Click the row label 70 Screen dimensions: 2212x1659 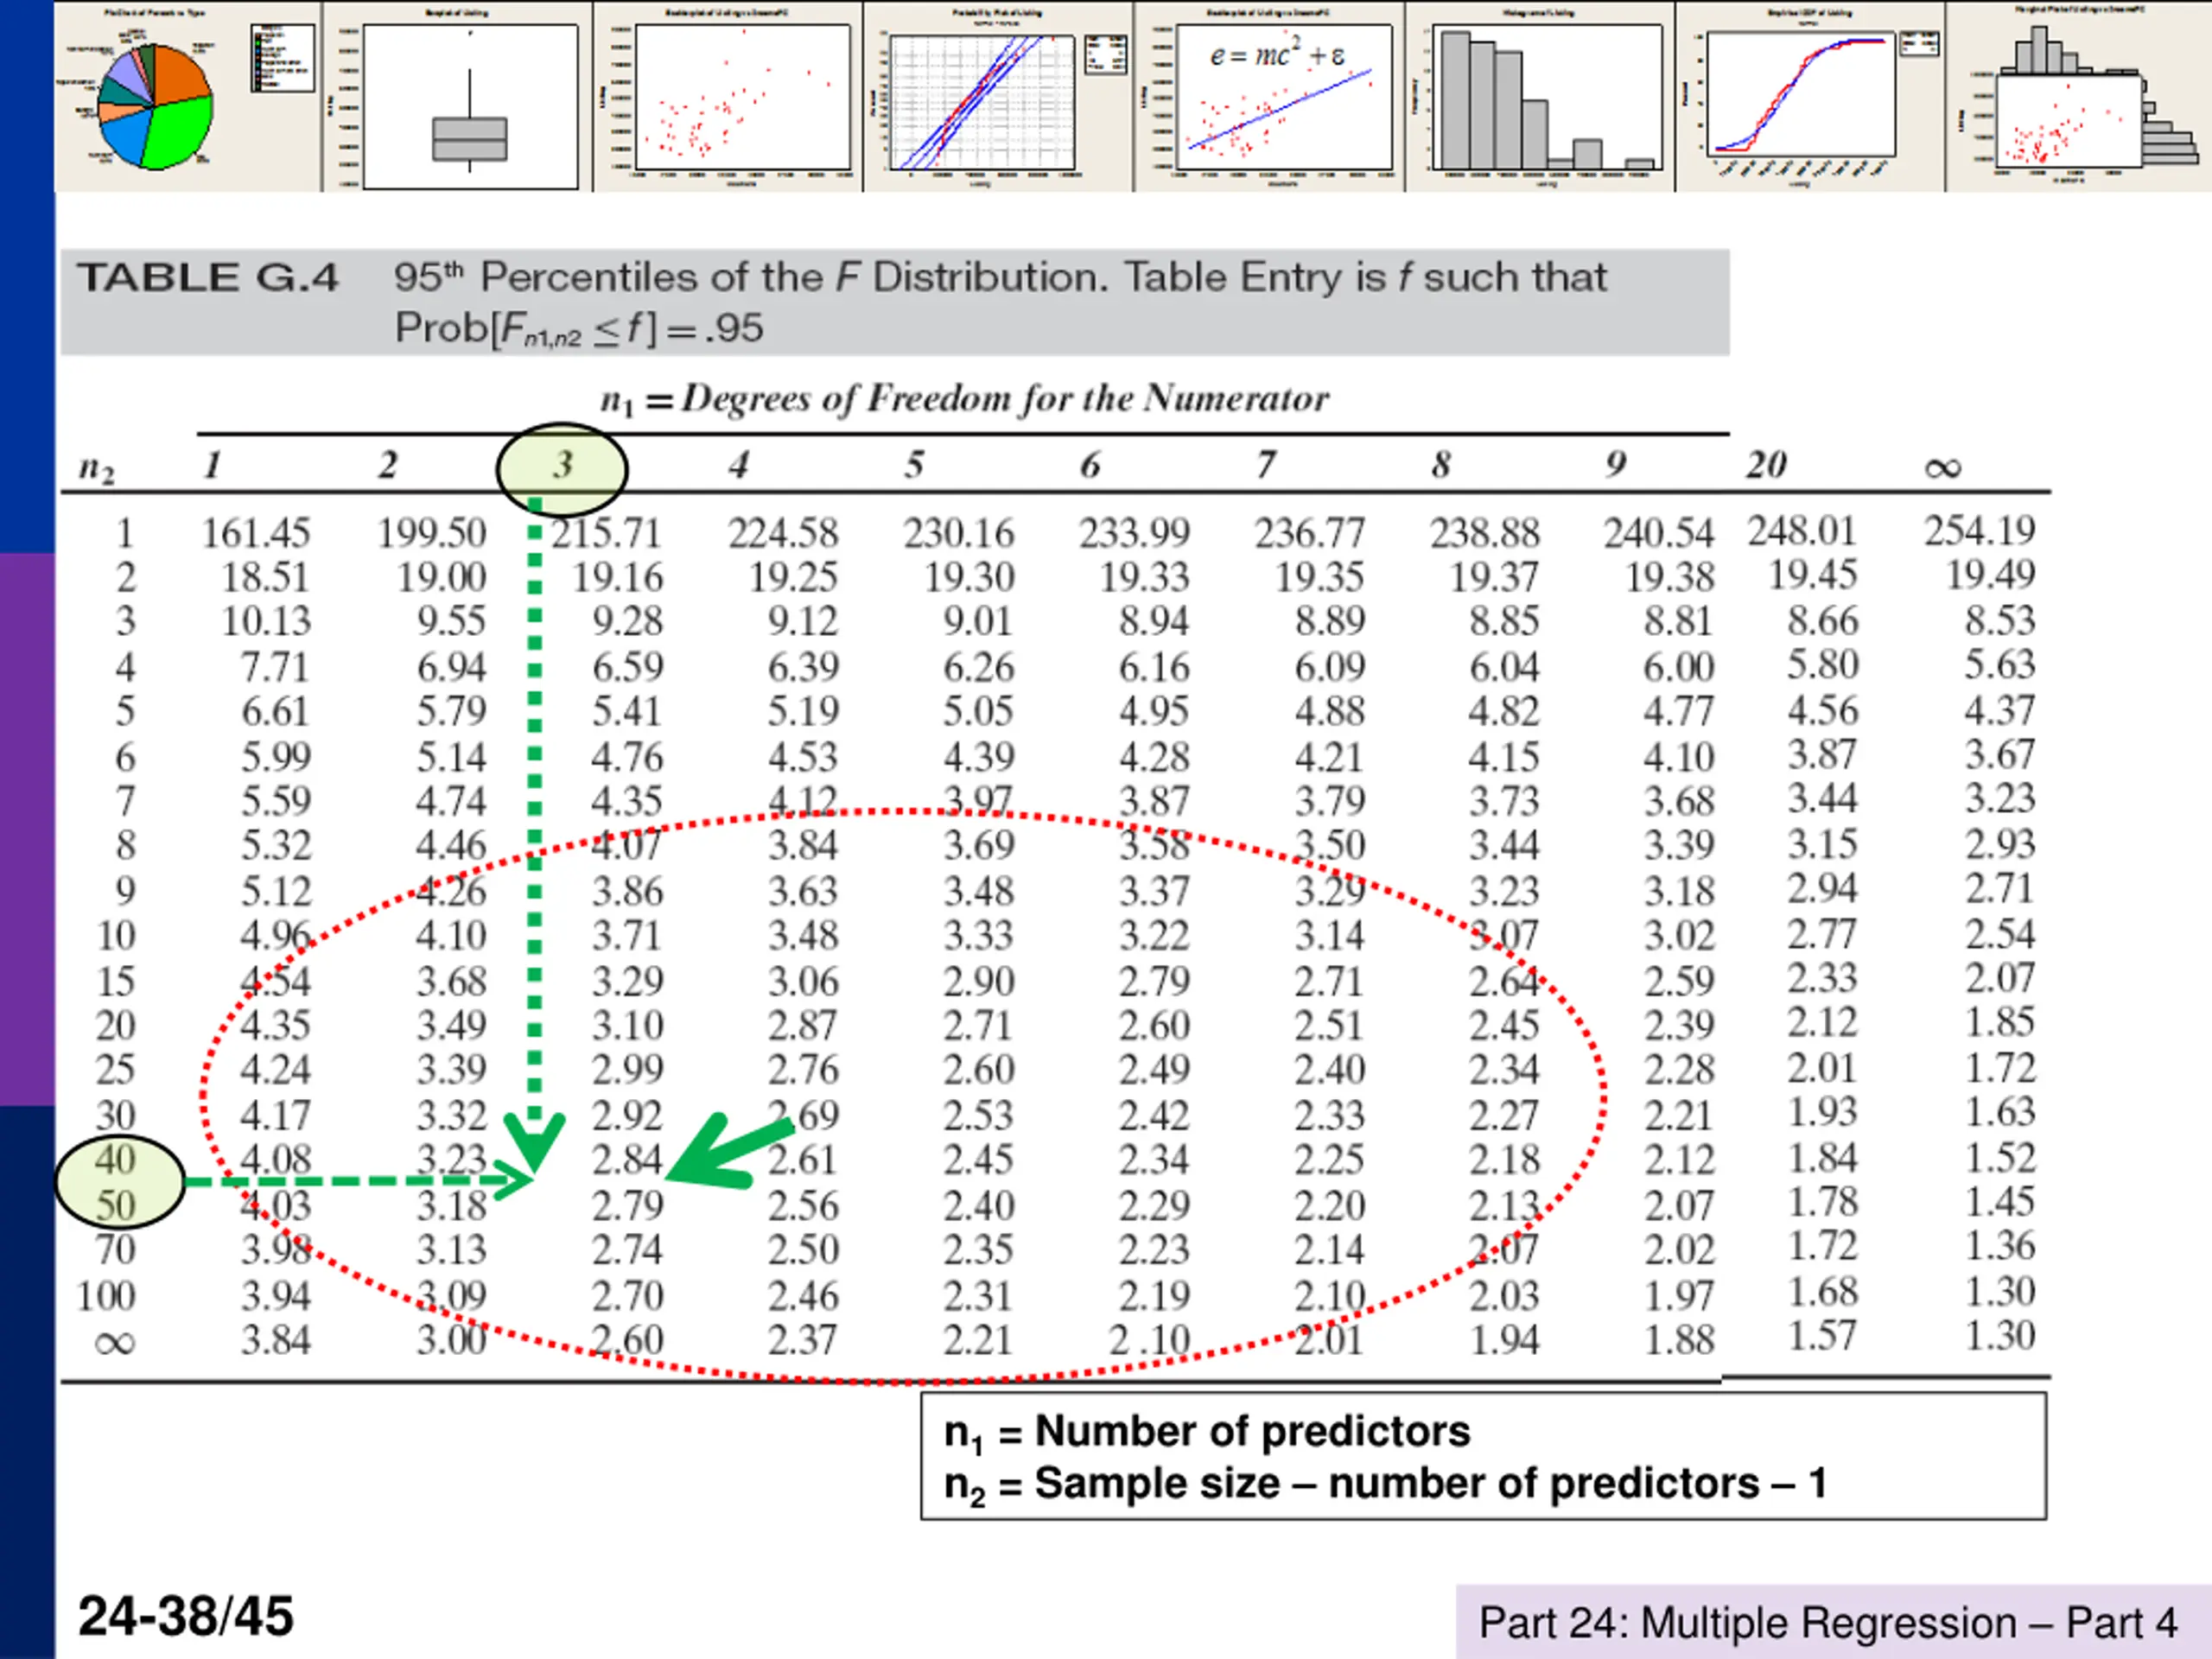coord(116,1250)
